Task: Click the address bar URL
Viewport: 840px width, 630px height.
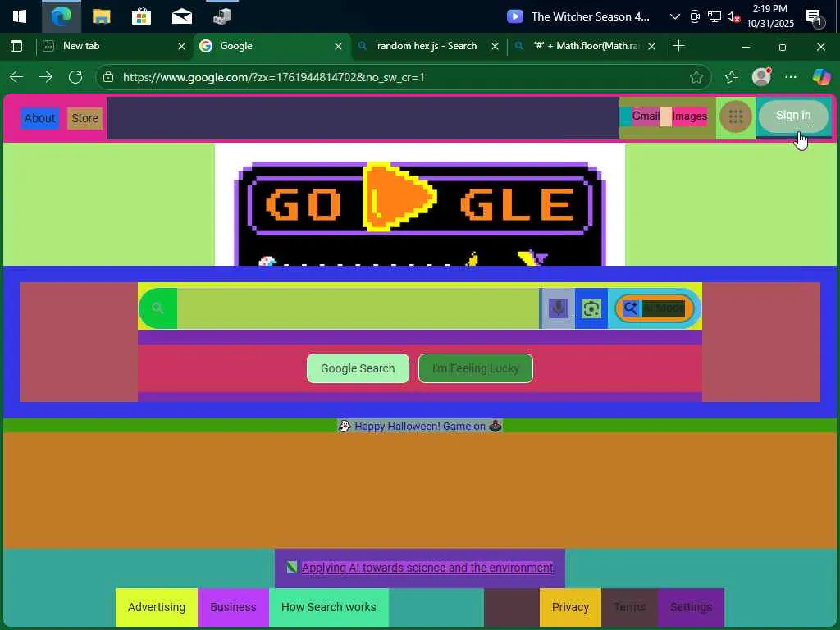Action: pyautogui.click(x=274, y=77)
